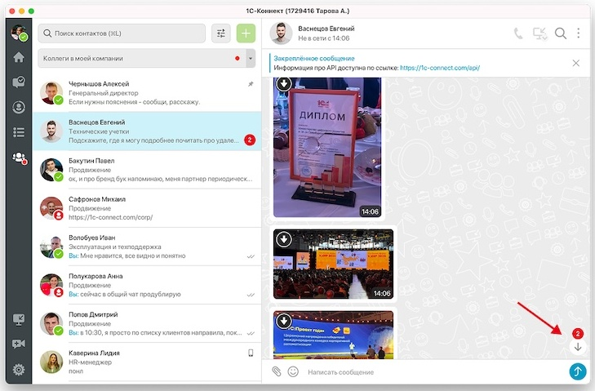Attach a file with the paperclip icon
This screenshot has width=595, height=391.
(277, 371)
